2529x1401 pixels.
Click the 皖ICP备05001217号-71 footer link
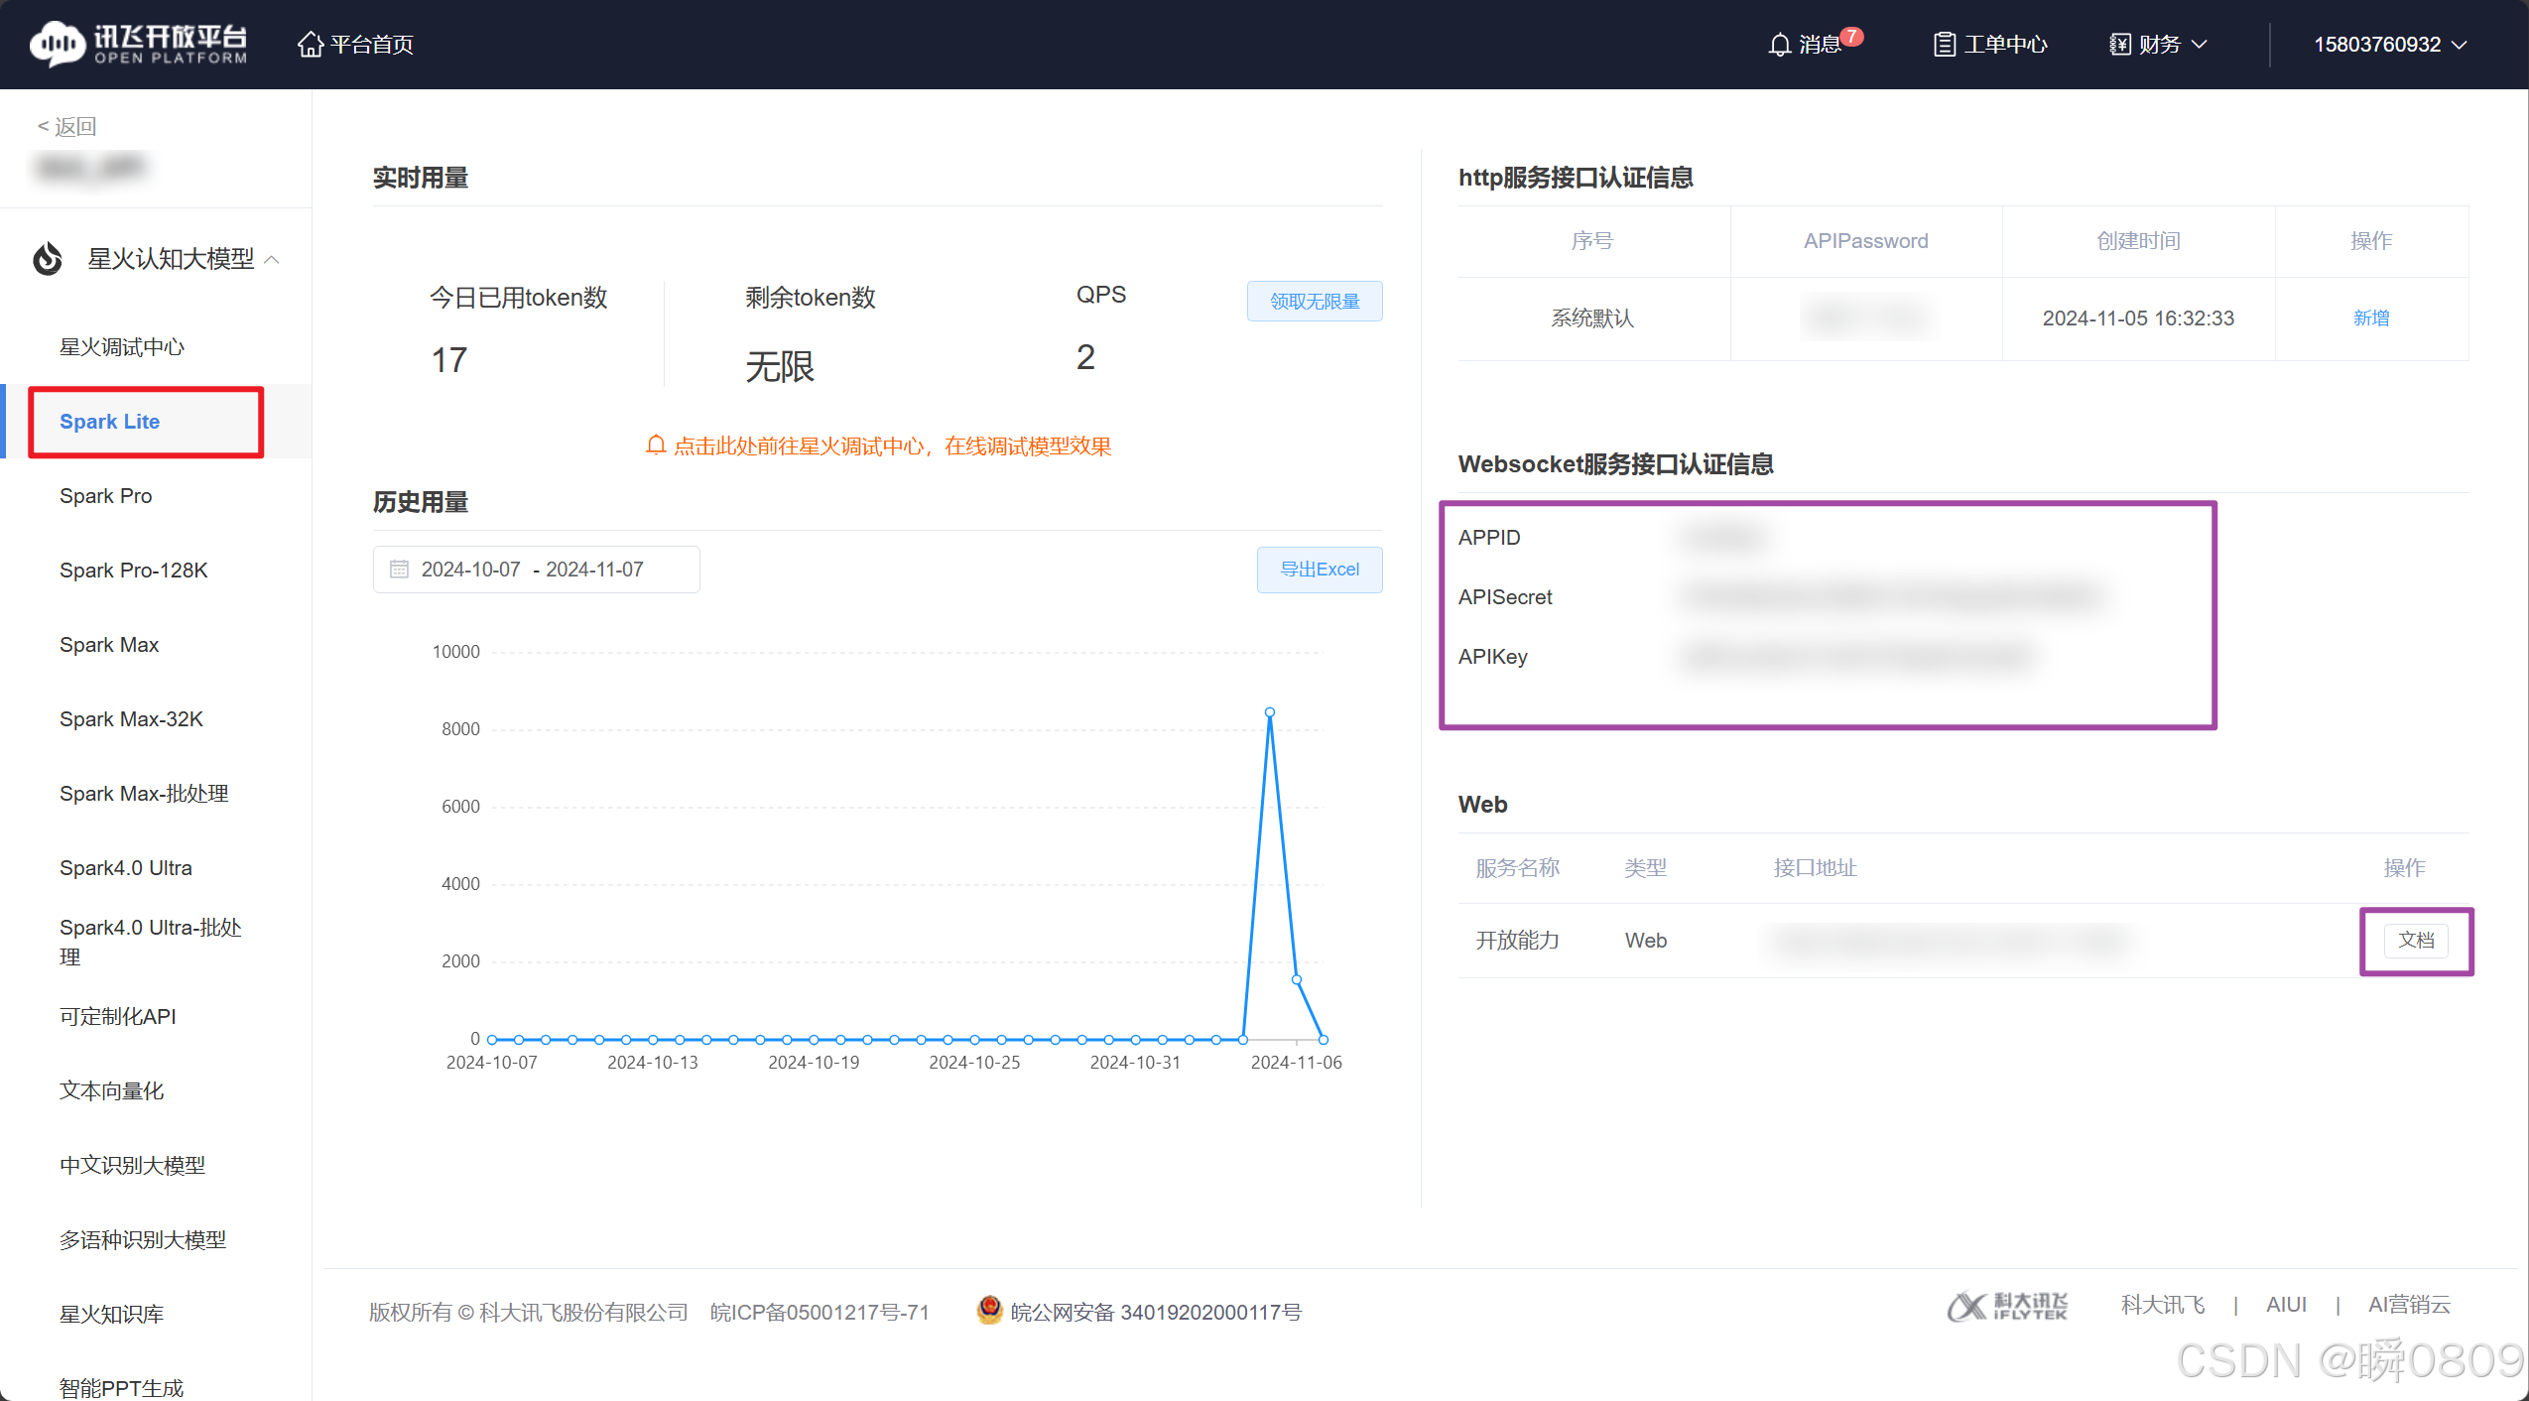[820, 1312]
